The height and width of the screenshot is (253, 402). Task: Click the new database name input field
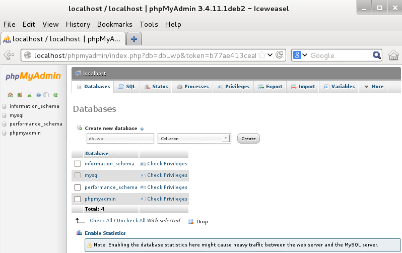pos(120,139)
